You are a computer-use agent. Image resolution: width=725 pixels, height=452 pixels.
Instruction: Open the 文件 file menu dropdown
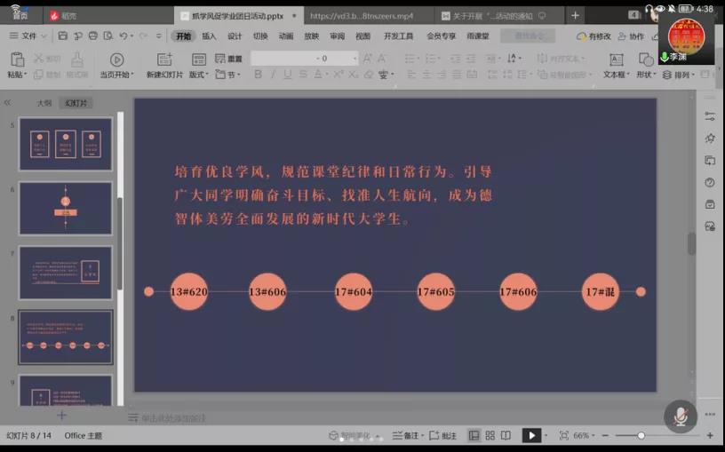click(28, 36)
